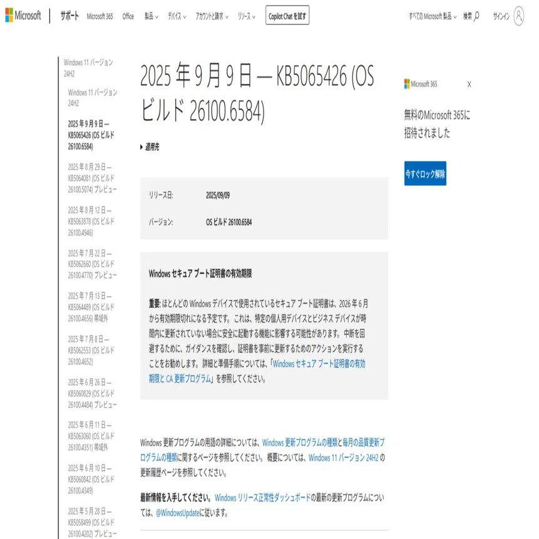Click the 検索 label in the header
This screenshot has width=539, height=539.
click(x=468, y=16)
